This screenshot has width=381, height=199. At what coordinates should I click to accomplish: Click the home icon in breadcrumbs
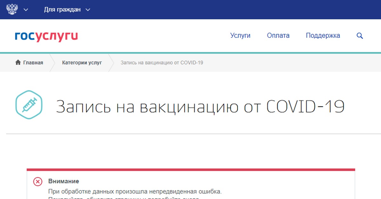18,62
